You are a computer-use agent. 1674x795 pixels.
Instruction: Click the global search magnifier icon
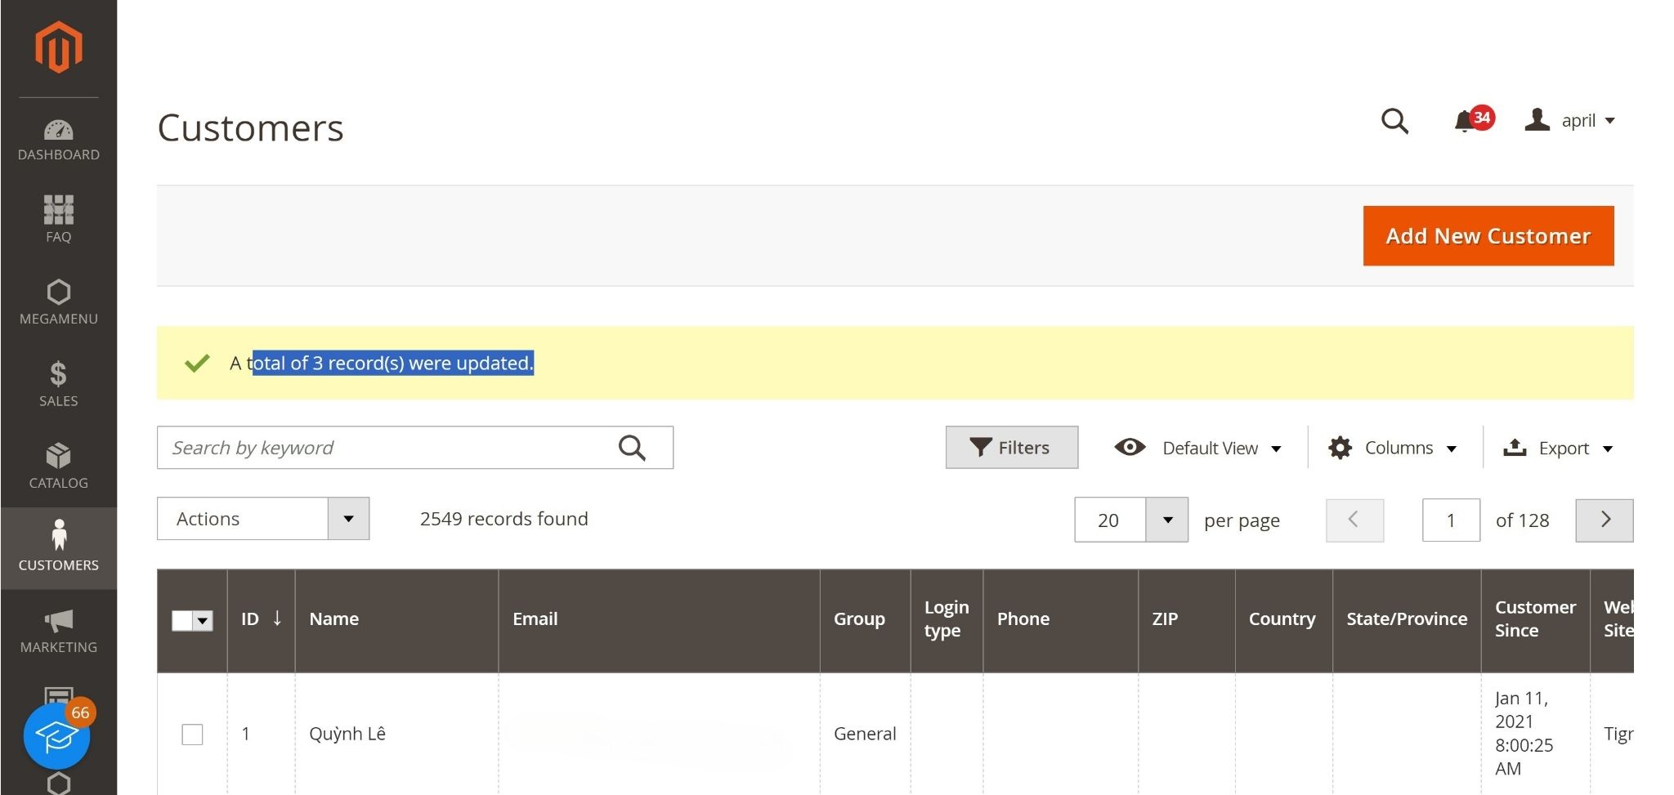point(1394,121)
